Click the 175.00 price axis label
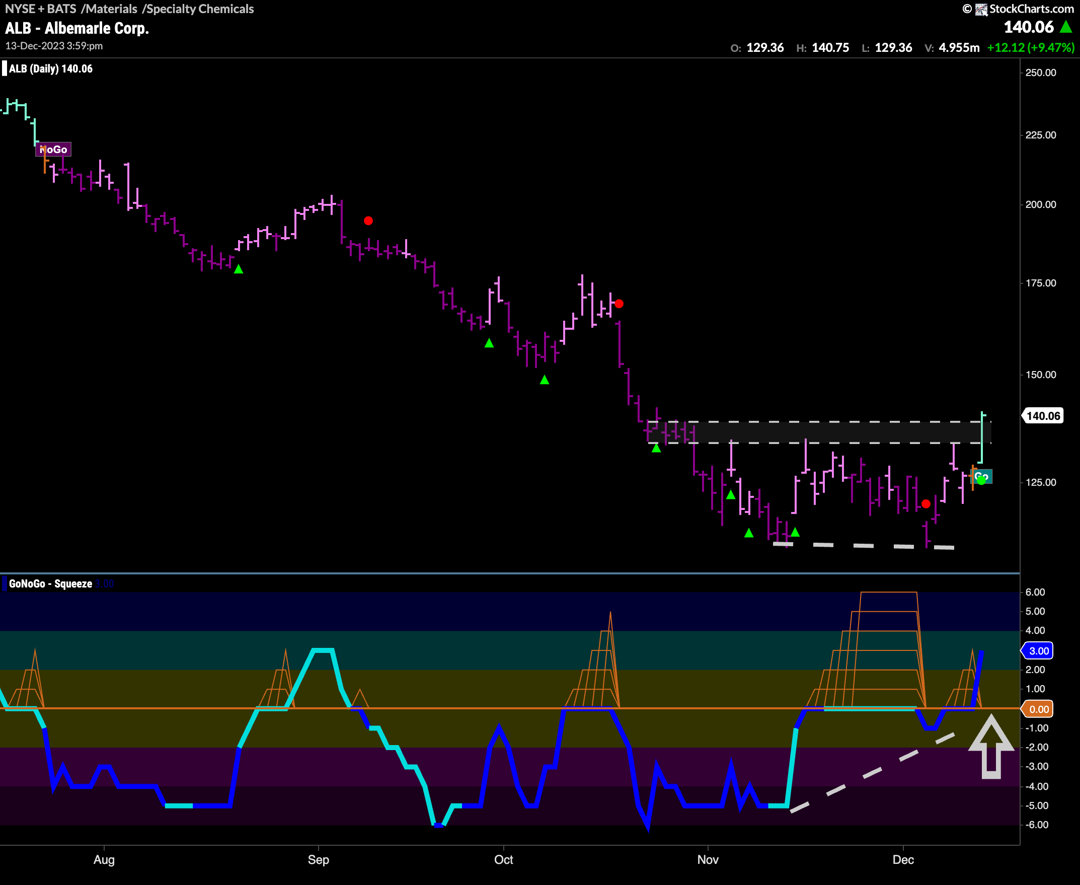Image resolution: width=1080 pixels, height=885 pixels. point(1041,283)
